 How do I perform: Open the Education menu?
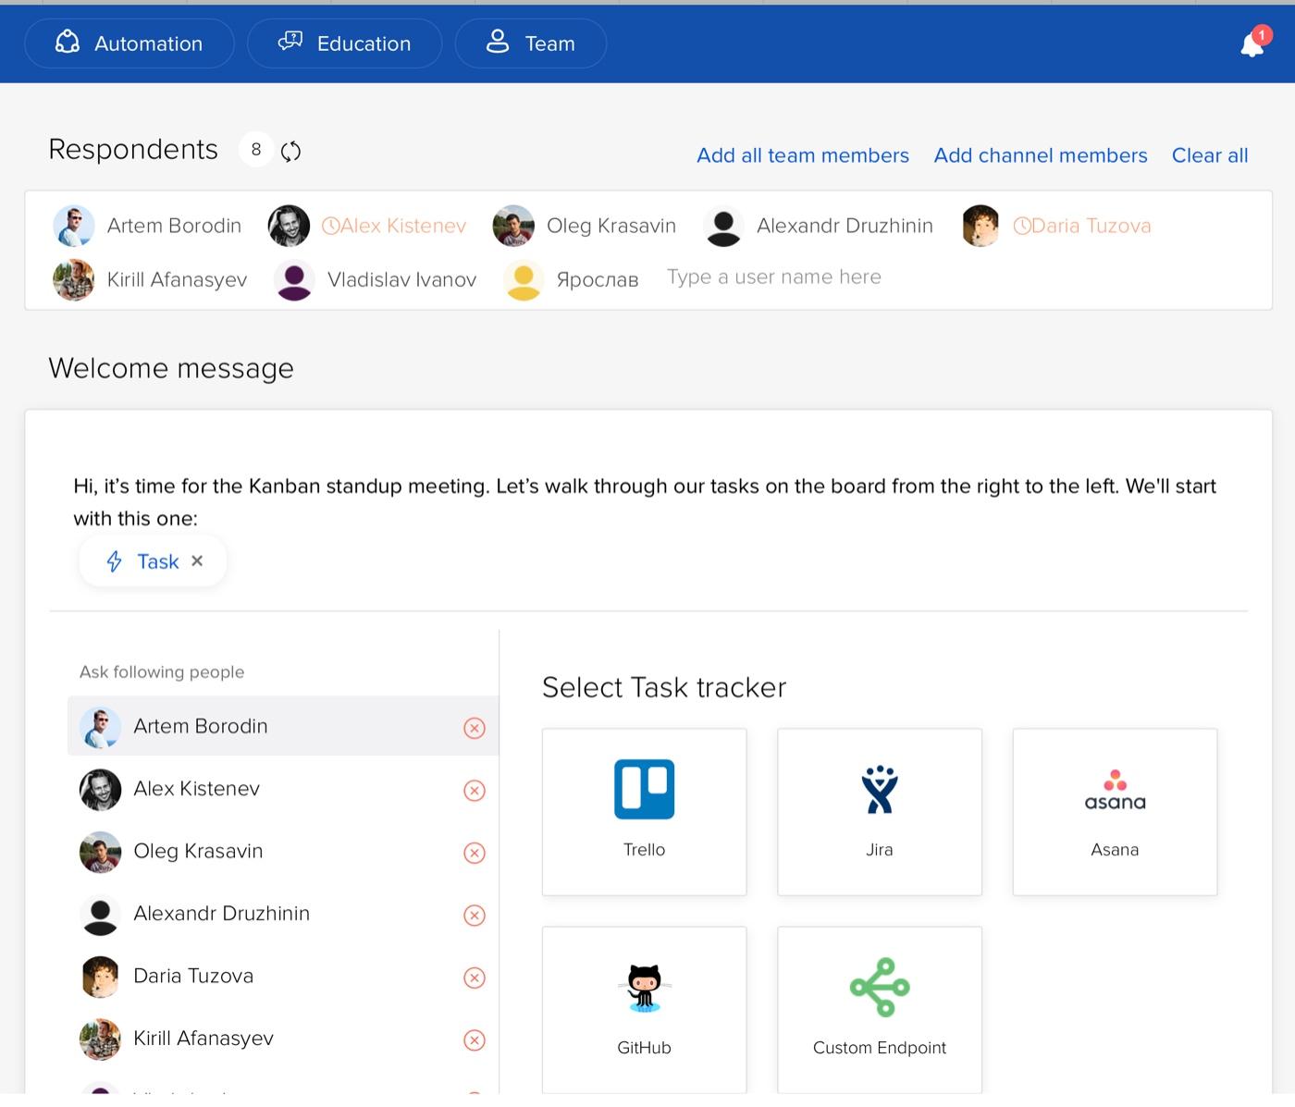(x=344, y=43)
